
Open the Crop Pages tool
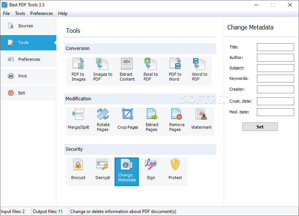[128, 121]
